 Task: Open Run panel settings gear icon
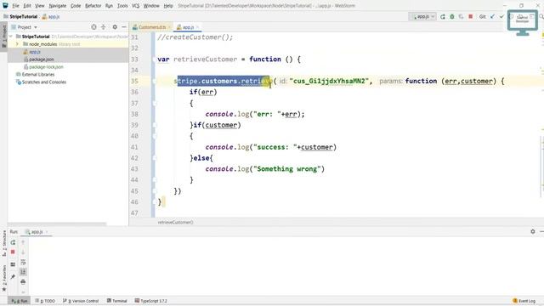pyautogui.click(x=533, y=231)
